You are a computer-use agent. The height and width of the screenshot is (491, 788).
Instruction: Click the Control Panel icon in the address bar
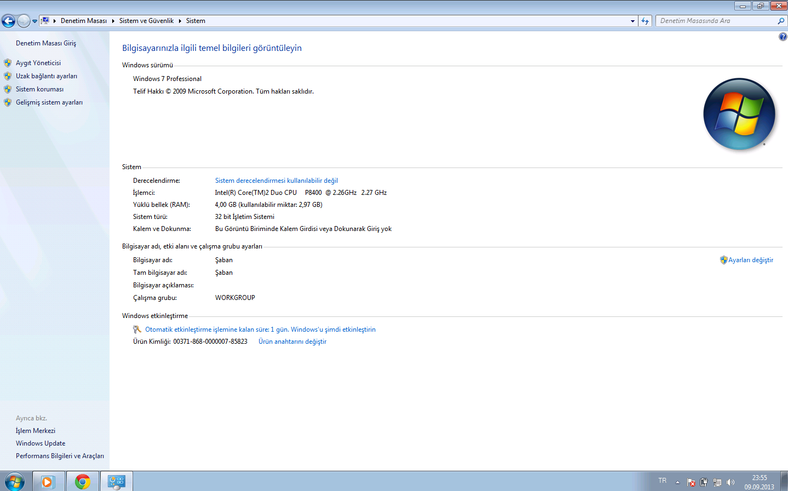point(45,21)
